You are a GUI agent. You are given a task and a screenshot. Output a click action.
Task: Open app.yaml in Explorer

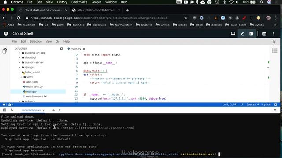[32, 82]
